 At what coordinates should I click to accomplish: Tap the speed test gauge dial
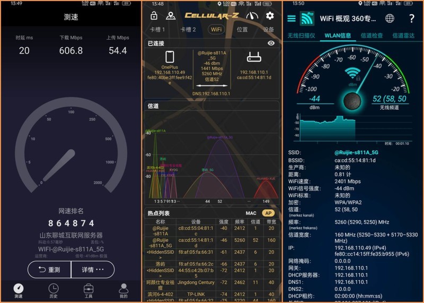[x=71, y=146]
